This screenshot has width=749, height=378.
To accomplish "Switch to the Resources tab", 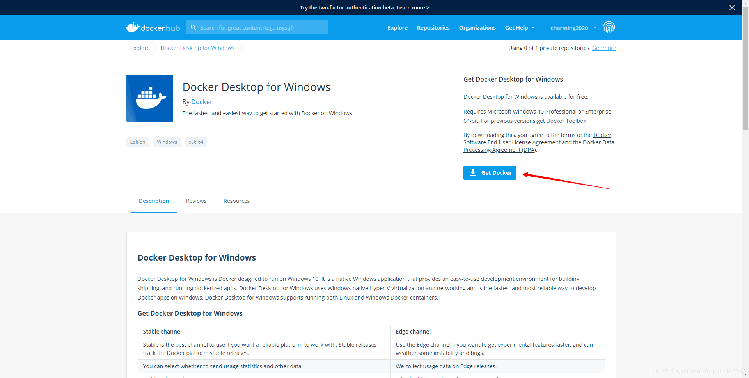I will tap(236, 201).
